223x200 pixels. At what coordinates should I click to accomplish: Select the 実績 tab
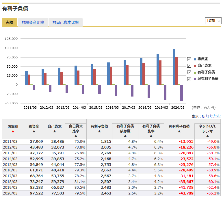[x=10, y=23]
